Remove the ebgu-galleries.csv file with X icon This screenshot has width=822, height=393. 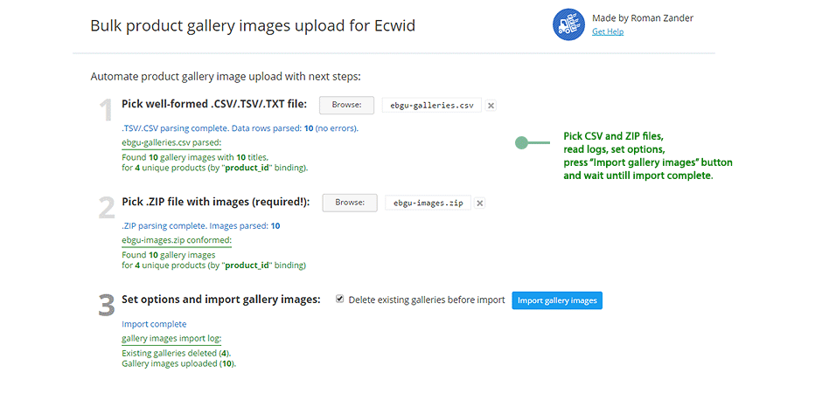[x=491, y=105]
